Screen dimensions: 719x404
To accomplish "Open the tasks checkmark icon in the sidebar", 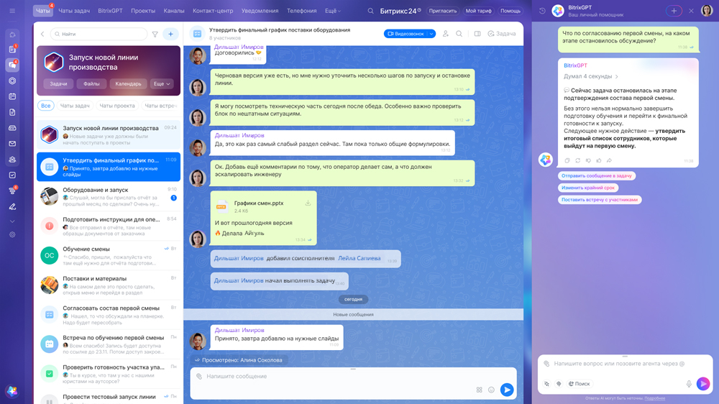I will point(12,175).
